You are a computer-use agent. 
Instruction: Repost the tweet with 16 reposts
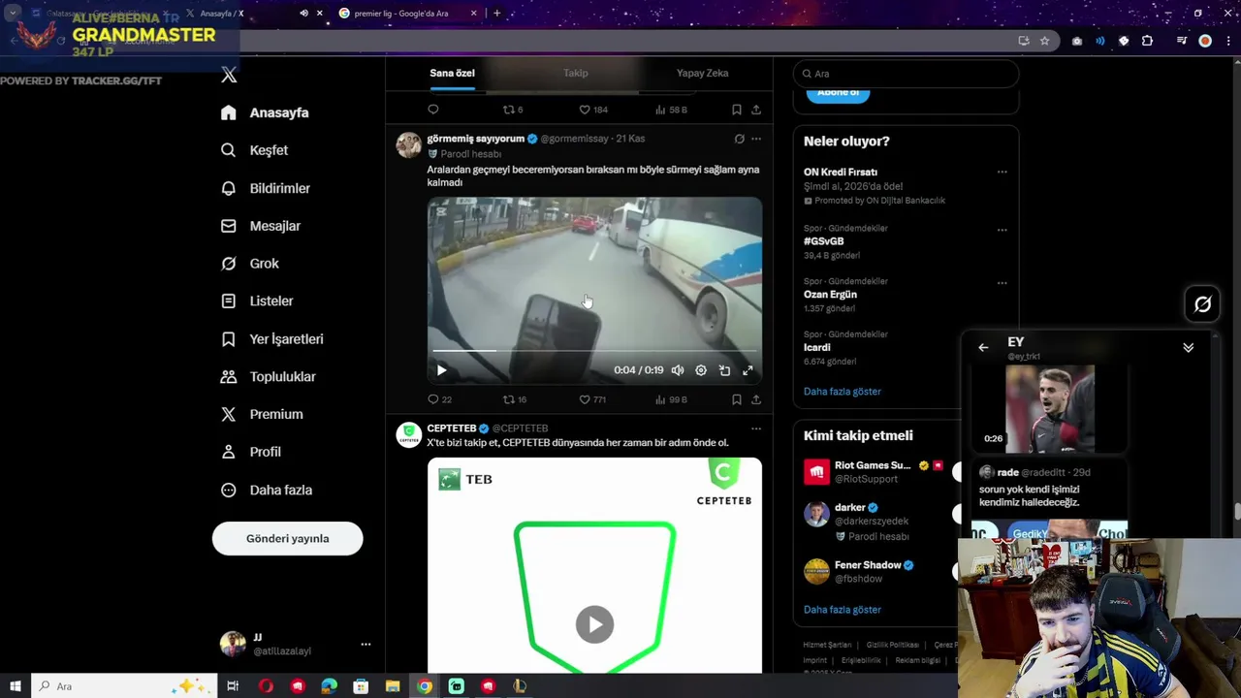515,399
